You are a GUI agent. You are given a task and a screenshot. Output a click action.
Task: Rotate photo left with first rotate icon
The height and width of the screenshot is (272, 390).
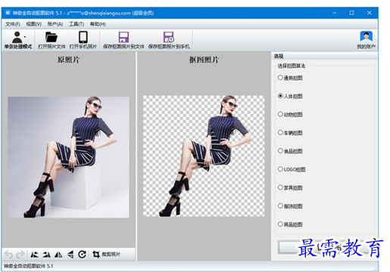click(x=34, y=255)
